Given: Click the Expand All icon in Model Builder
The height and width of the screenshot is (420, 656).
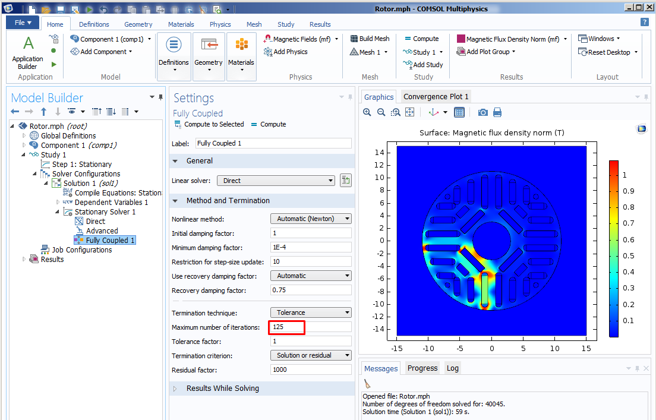Looking at the screenshot, I should pyautogui.click(x=111, y=111).
